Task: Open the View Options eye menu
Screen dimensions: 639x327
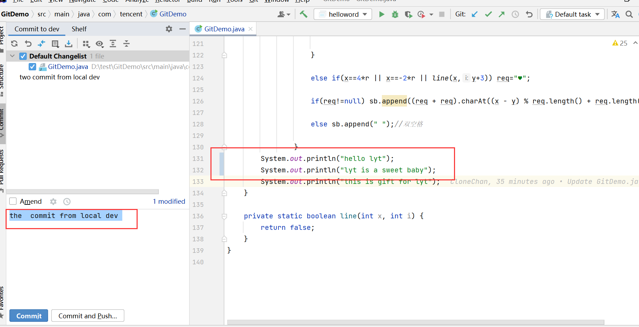Action: click(x=100, y=44)
